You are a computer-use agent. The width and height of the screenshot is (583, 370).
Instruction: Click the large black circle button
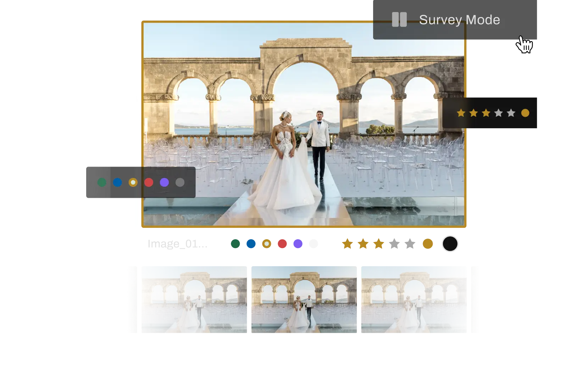450,244
